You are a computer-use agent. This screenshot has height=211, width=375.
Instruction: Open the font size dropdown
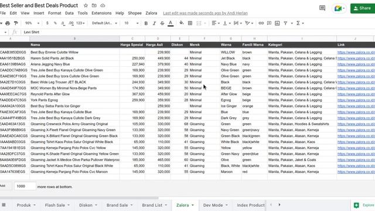tap(131, 23)
